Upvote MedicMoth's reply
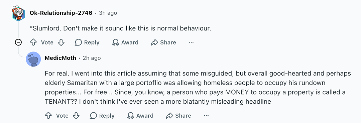 tap(48, 115)
